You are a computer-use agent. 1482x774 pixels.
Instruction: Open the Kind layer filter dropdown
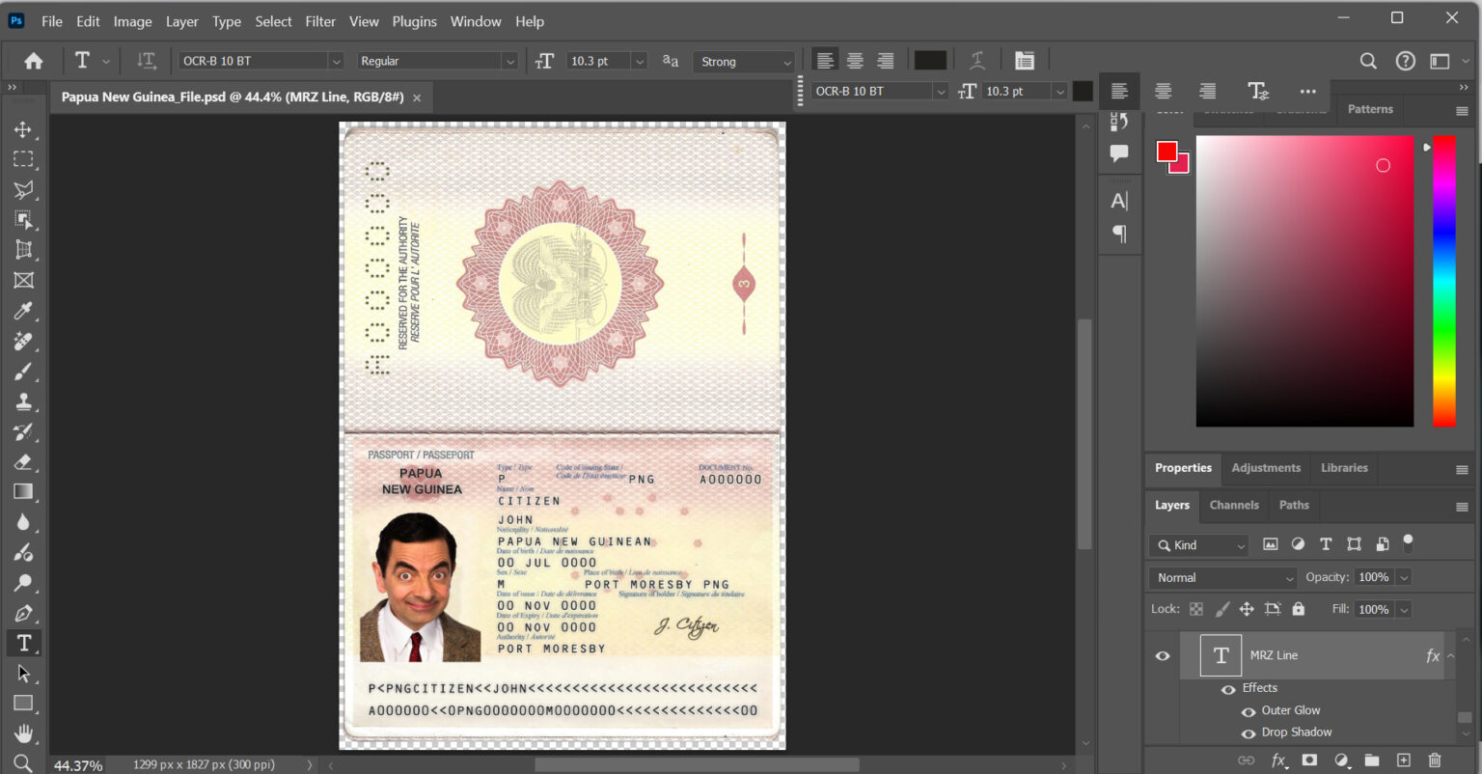tap(1199, 545)
